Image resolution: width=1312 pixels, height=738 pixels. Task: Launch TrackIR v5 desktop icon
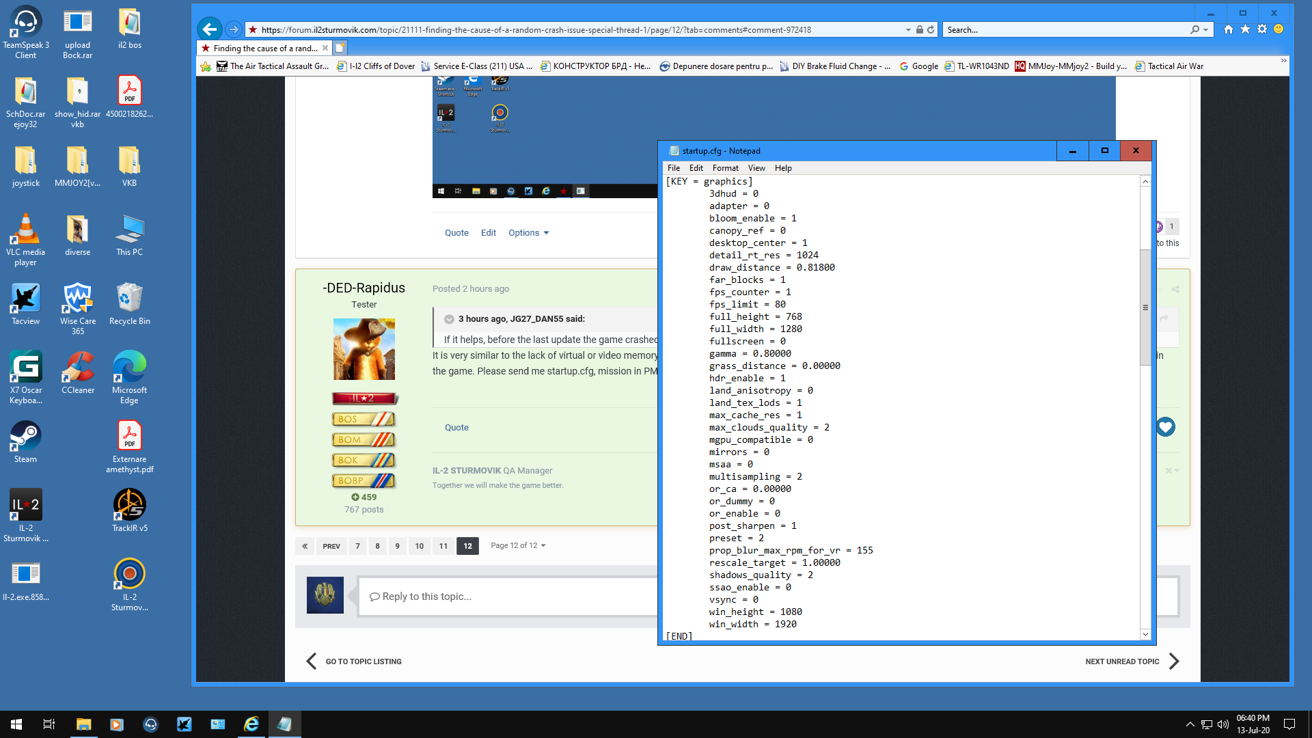130,511
